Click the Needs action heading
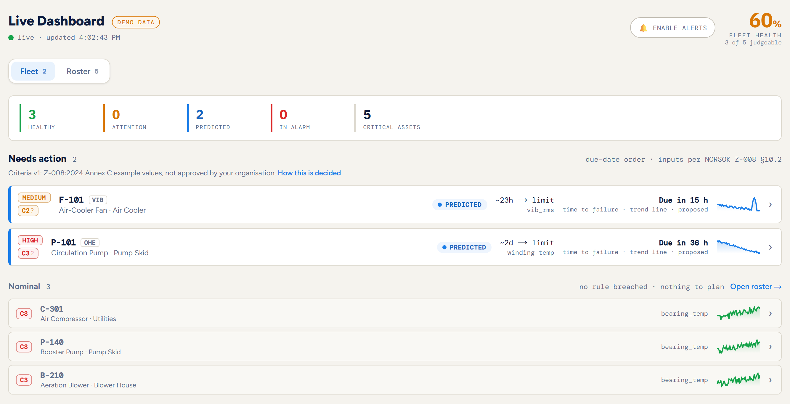Screen dimensions: 790x404 click(x=37, y=158)
